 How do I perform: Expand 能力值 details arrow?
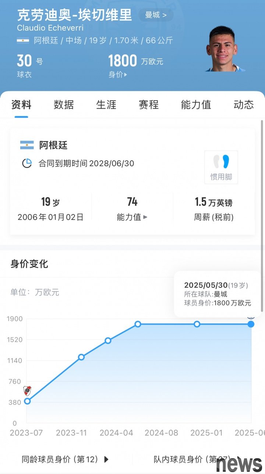pos(145,217)
